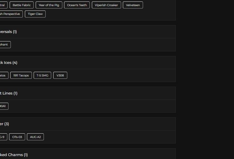Screen dimensions: 234x159
Task: Click the Battle Fabric tag
Action: tap(22, 5)
